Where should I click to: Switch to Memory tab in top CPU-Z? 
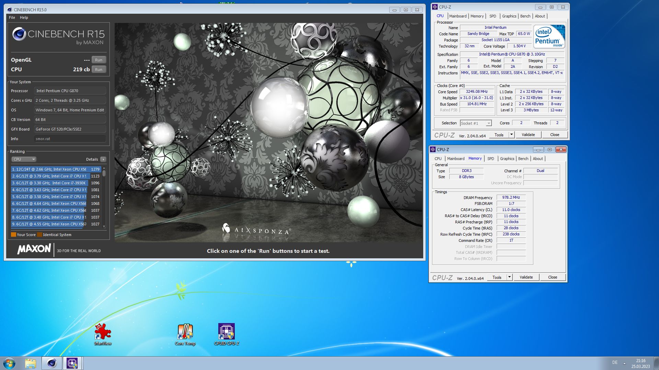click(477, 16)
